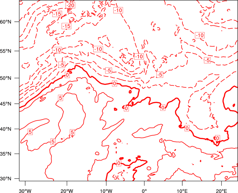The image size is (238, 193).
Task: Click the 0 contour label closest to the 50°N tick
Action: click(x=67, y=75)
